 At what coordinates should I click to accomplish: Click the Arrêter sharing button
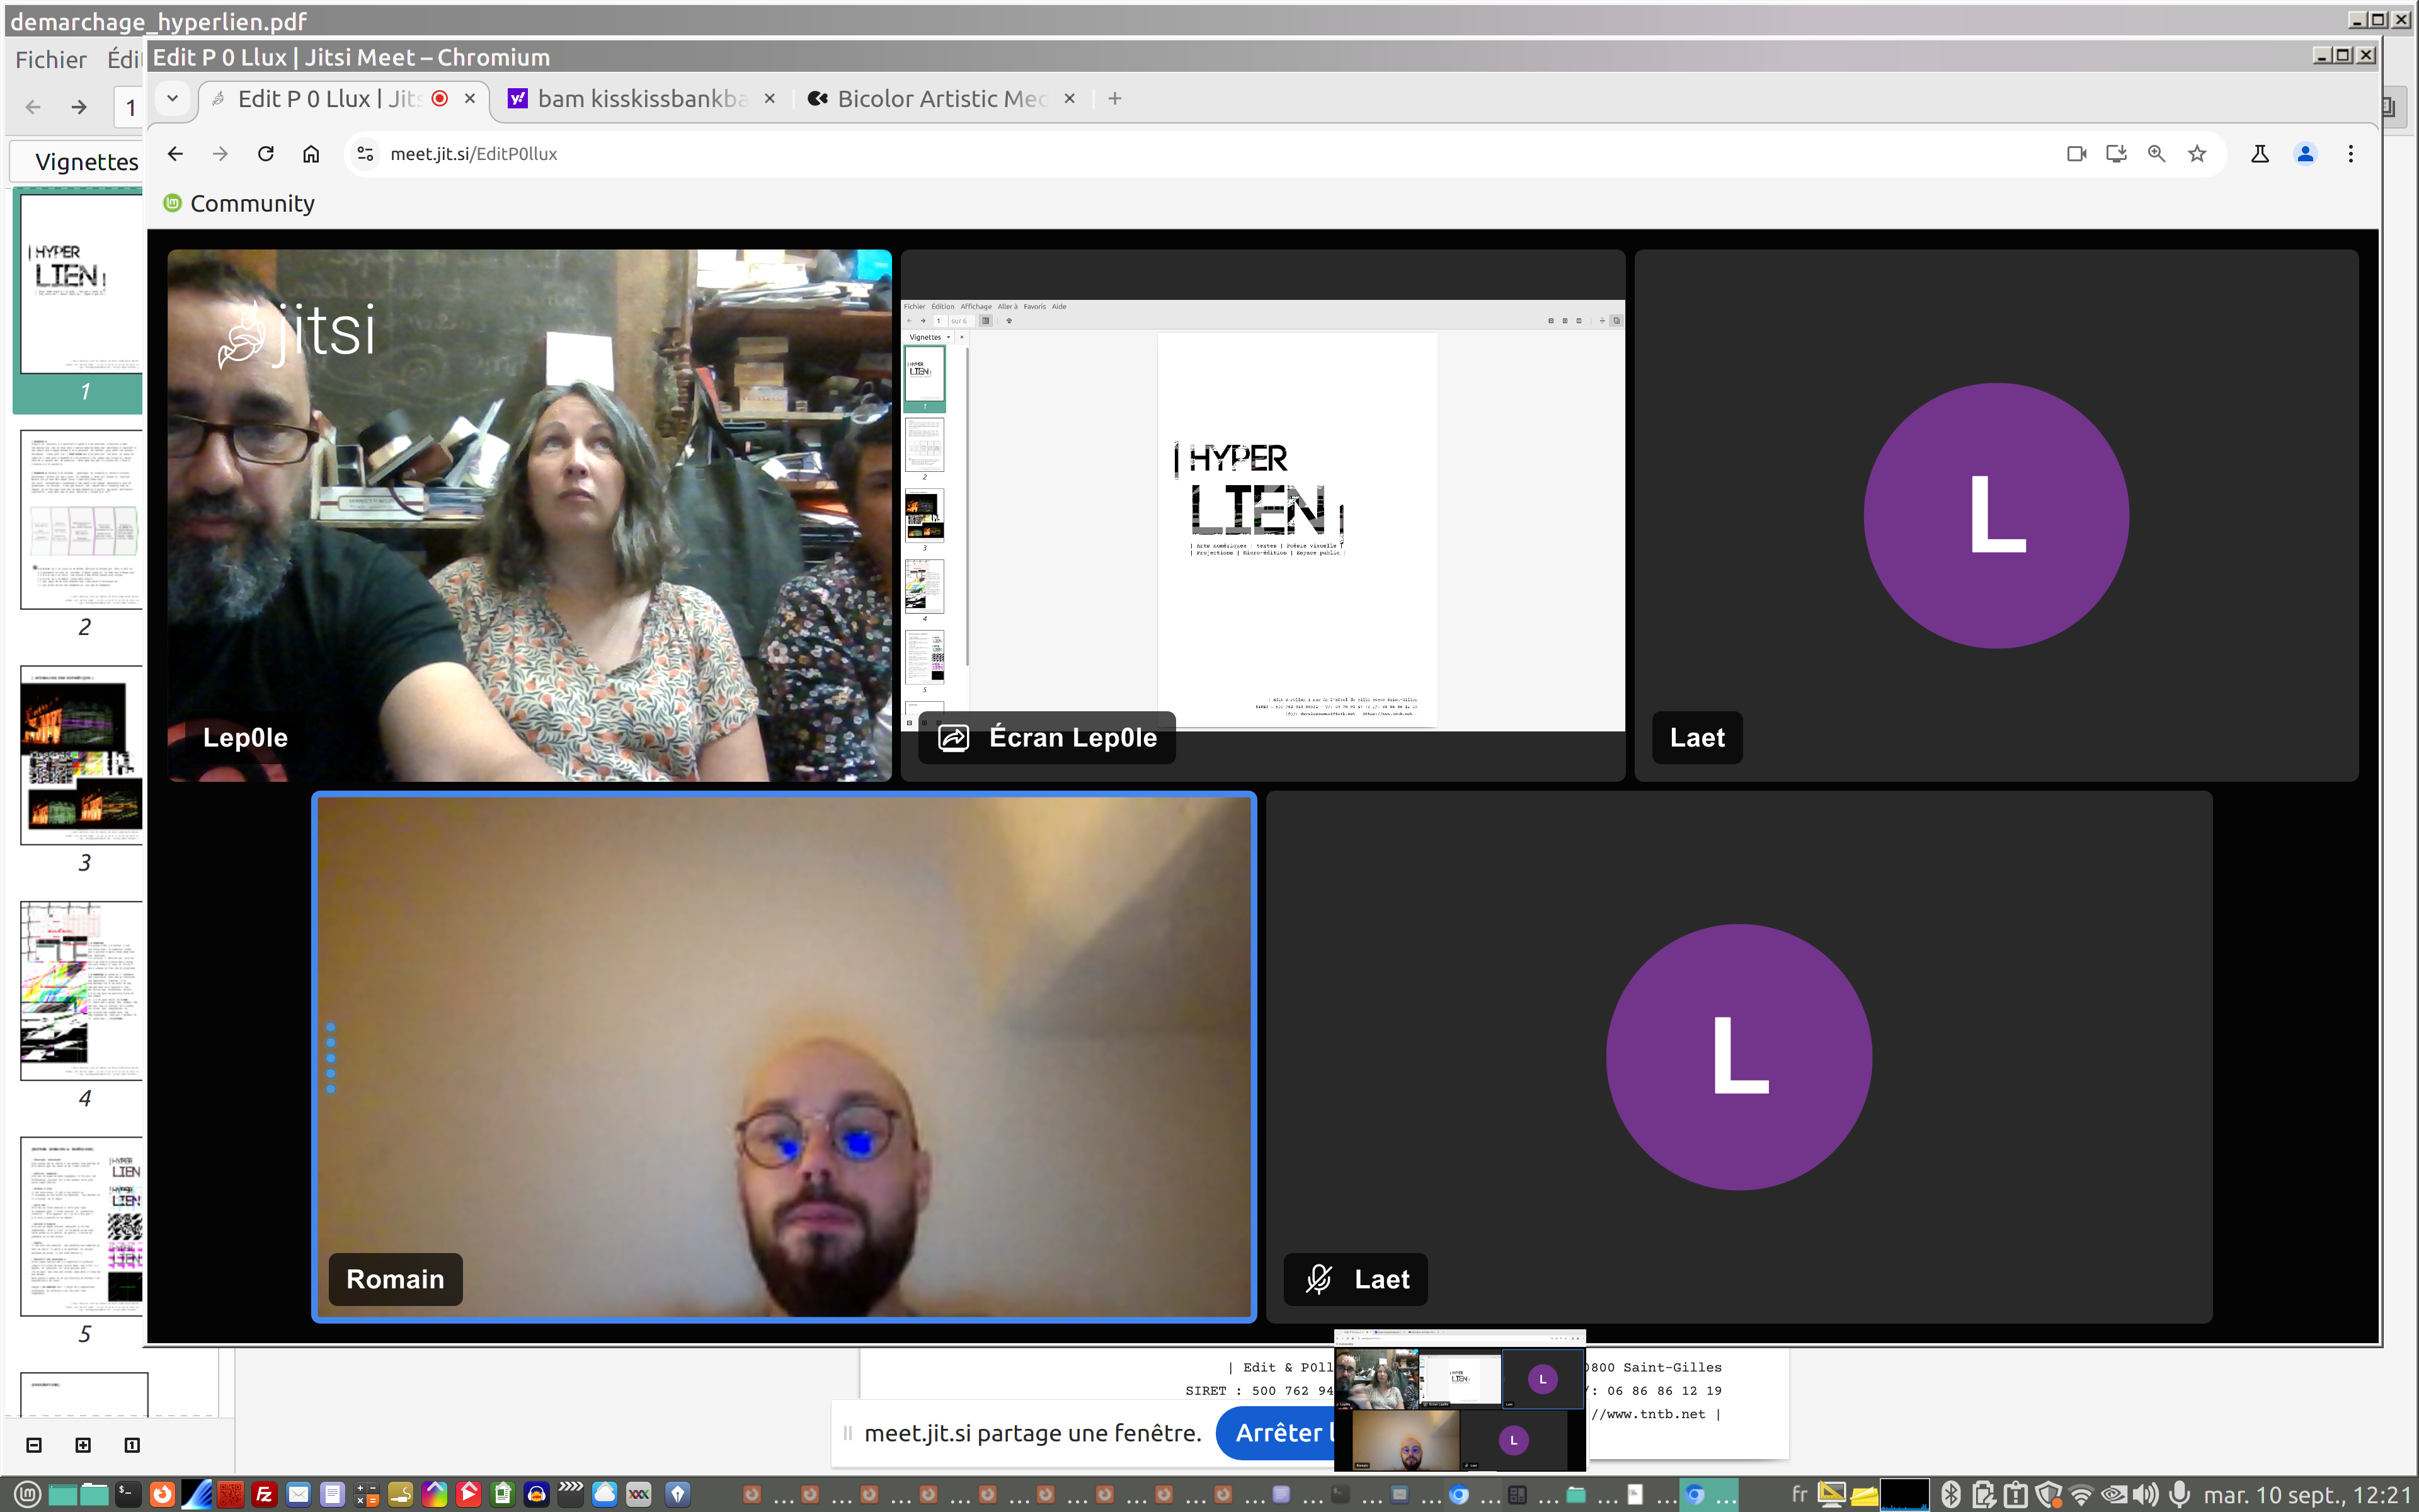click(1276, 1433)
